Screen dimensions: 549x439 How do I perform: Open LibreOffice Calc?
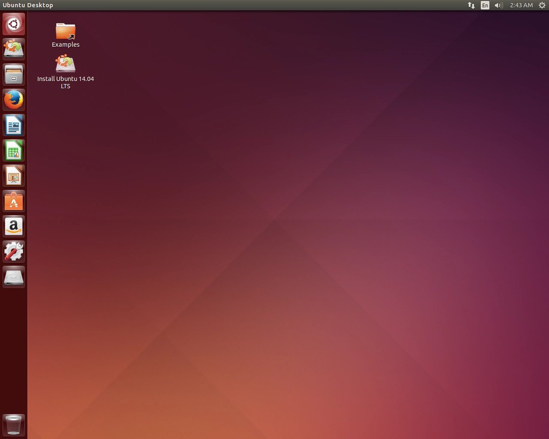point(13,150)
